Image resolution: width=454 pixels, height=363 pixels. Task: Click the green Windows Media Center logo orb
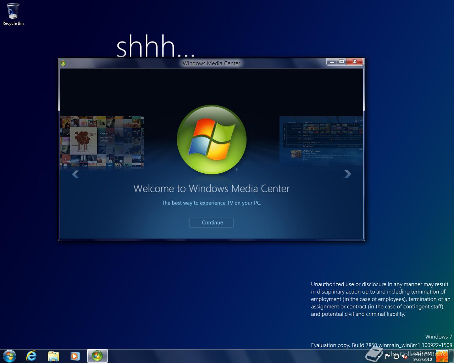[x=211, y=140]
